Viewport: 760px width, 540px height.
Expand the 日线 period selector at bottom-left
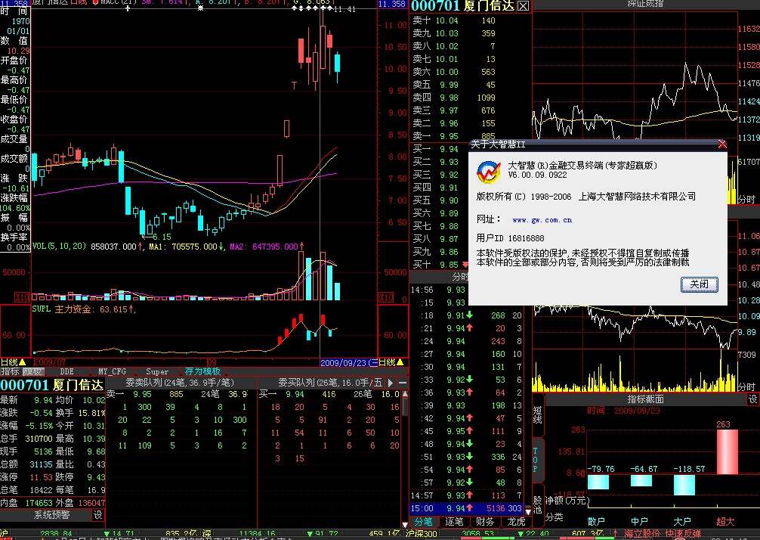(x=13, y=362)
